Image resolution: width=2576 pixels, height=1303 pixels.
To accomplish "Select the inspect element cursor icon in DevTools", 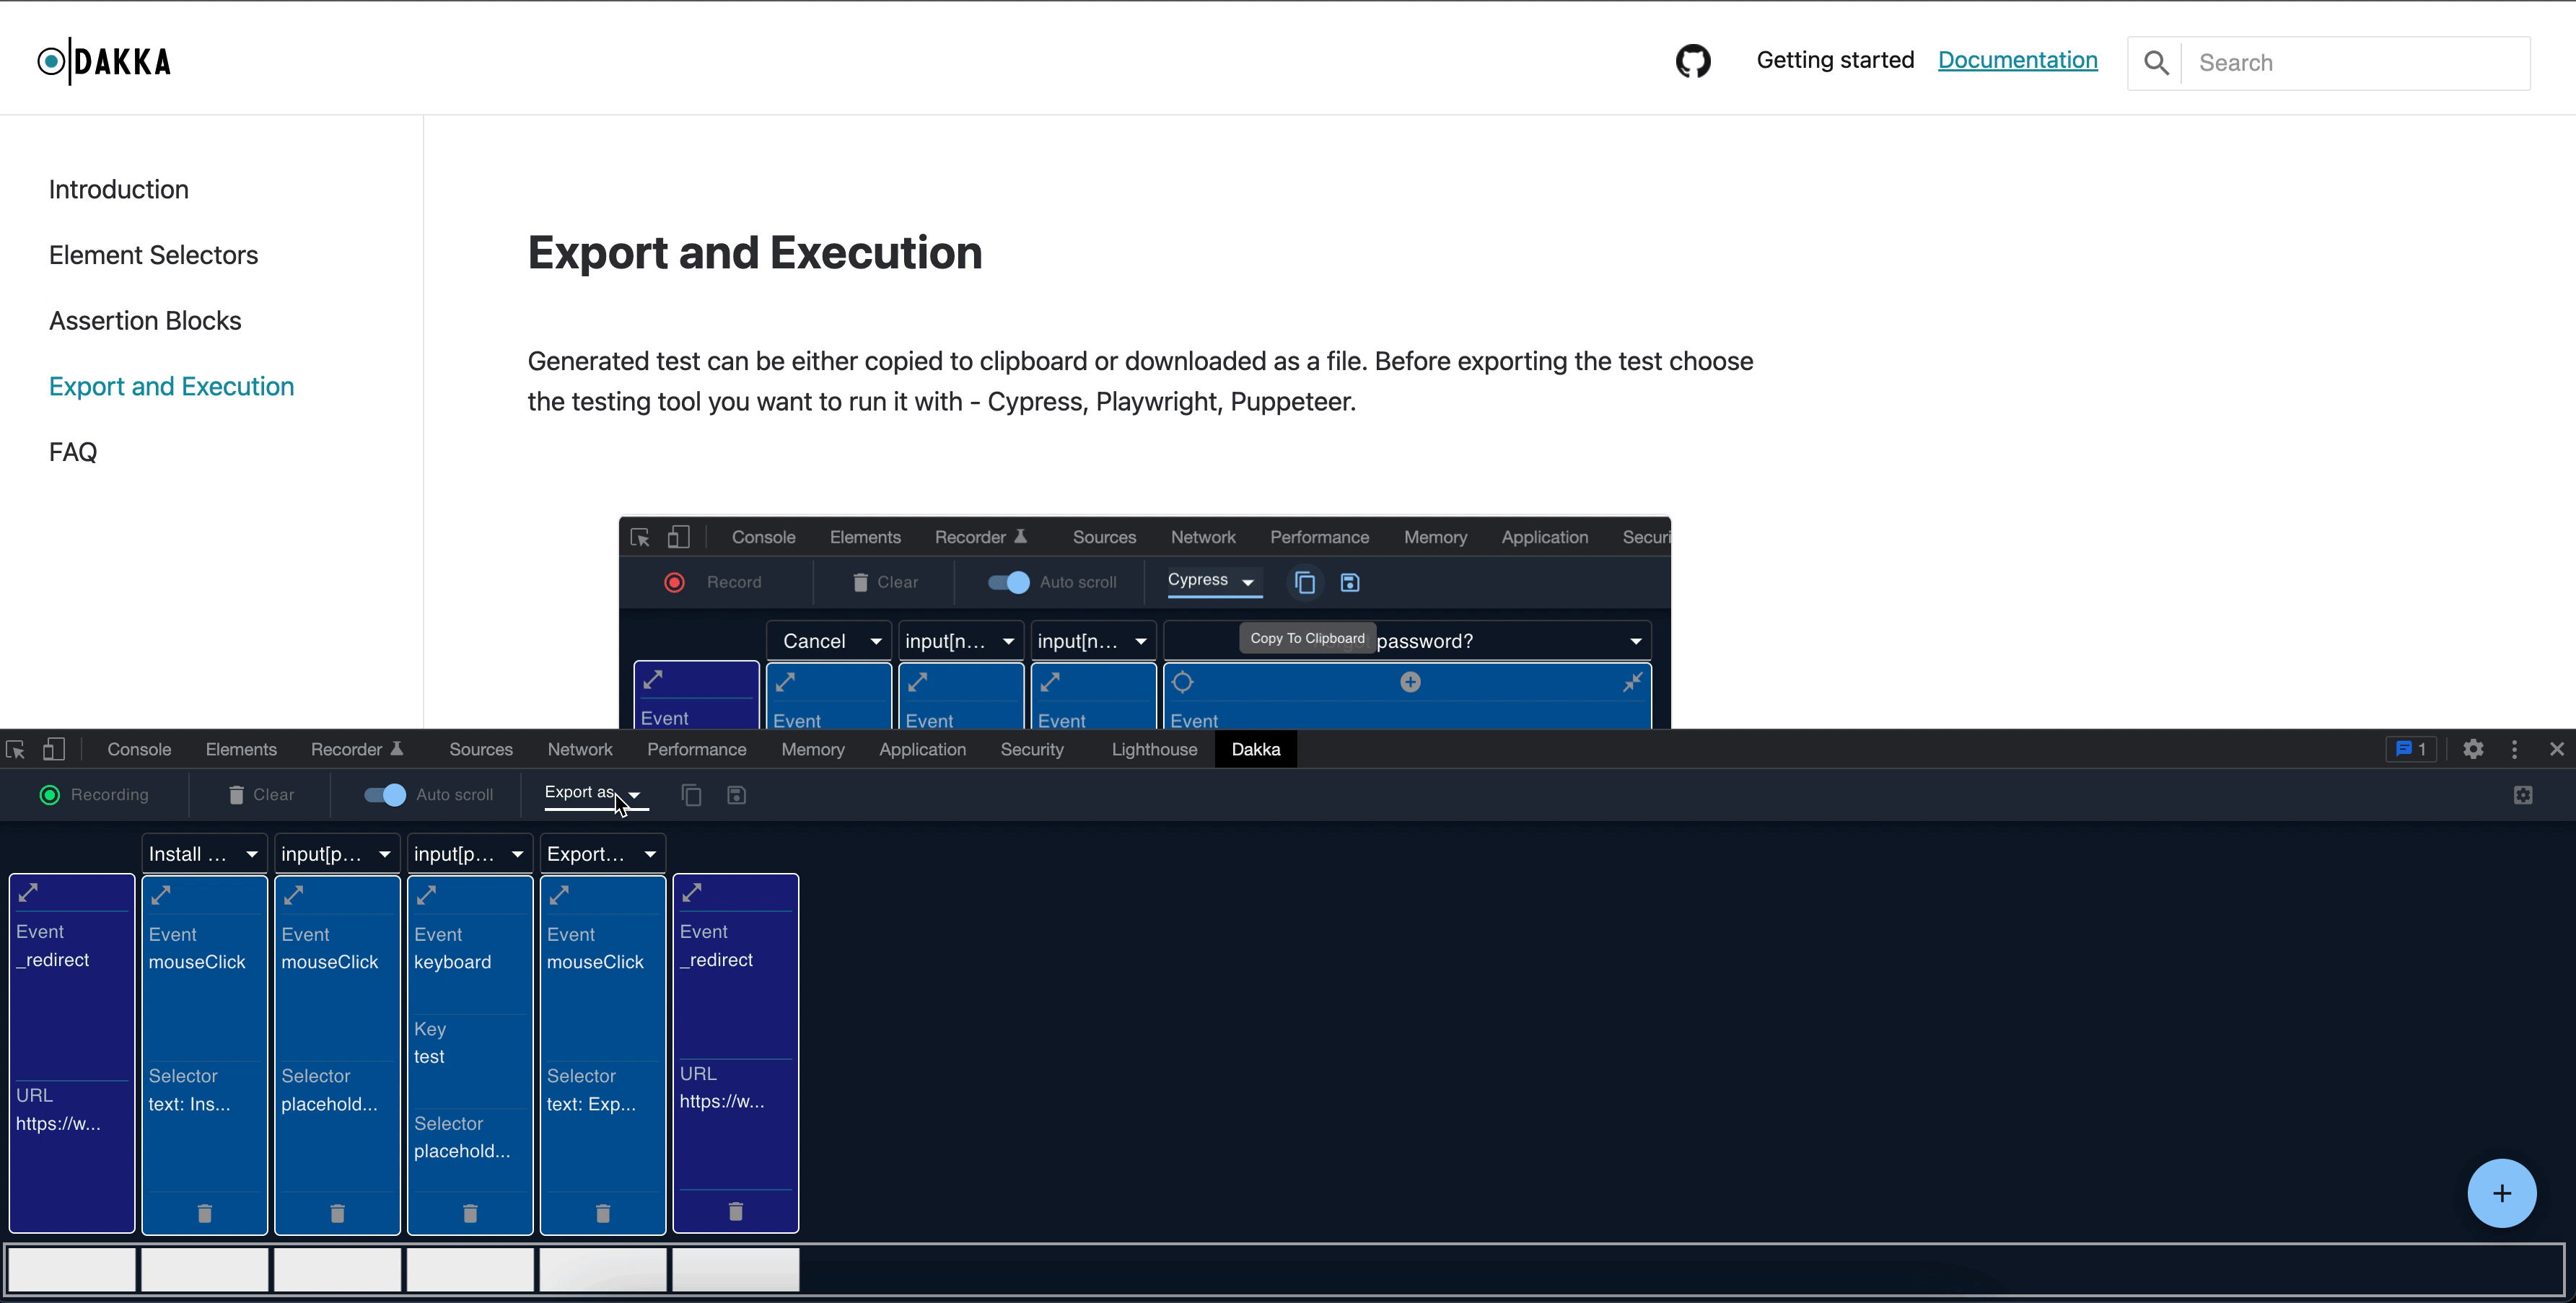I will coord(15,749).
